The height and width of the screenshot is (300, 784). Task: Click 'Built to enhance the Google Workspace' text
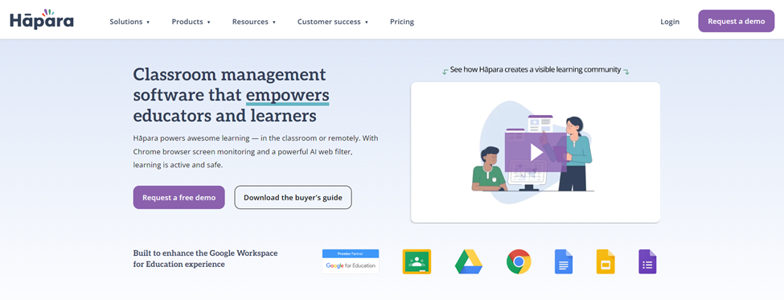(x=206, y=258)
